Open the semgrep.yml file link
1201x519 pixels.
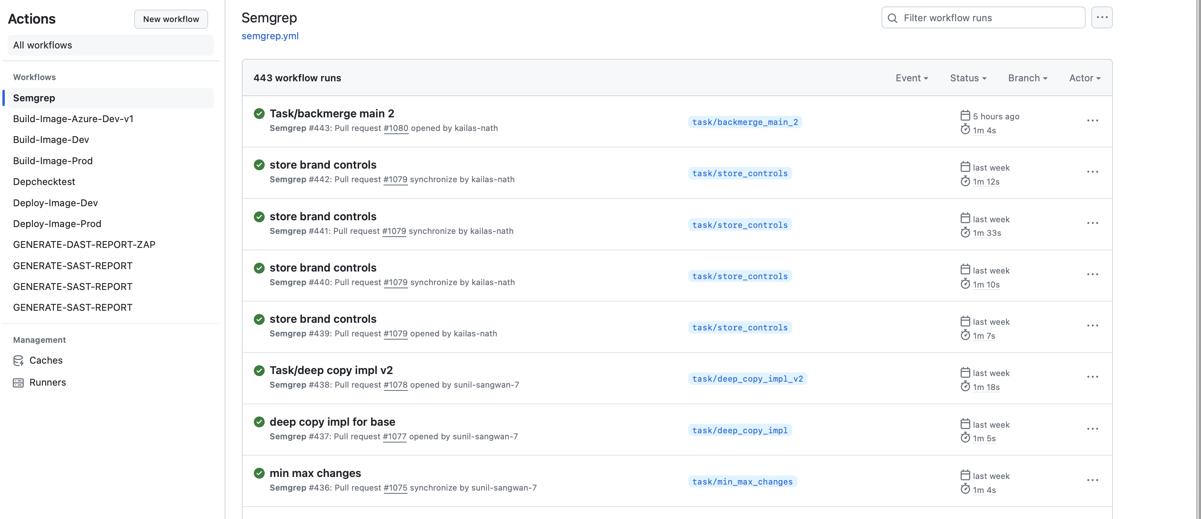(270, 36)
